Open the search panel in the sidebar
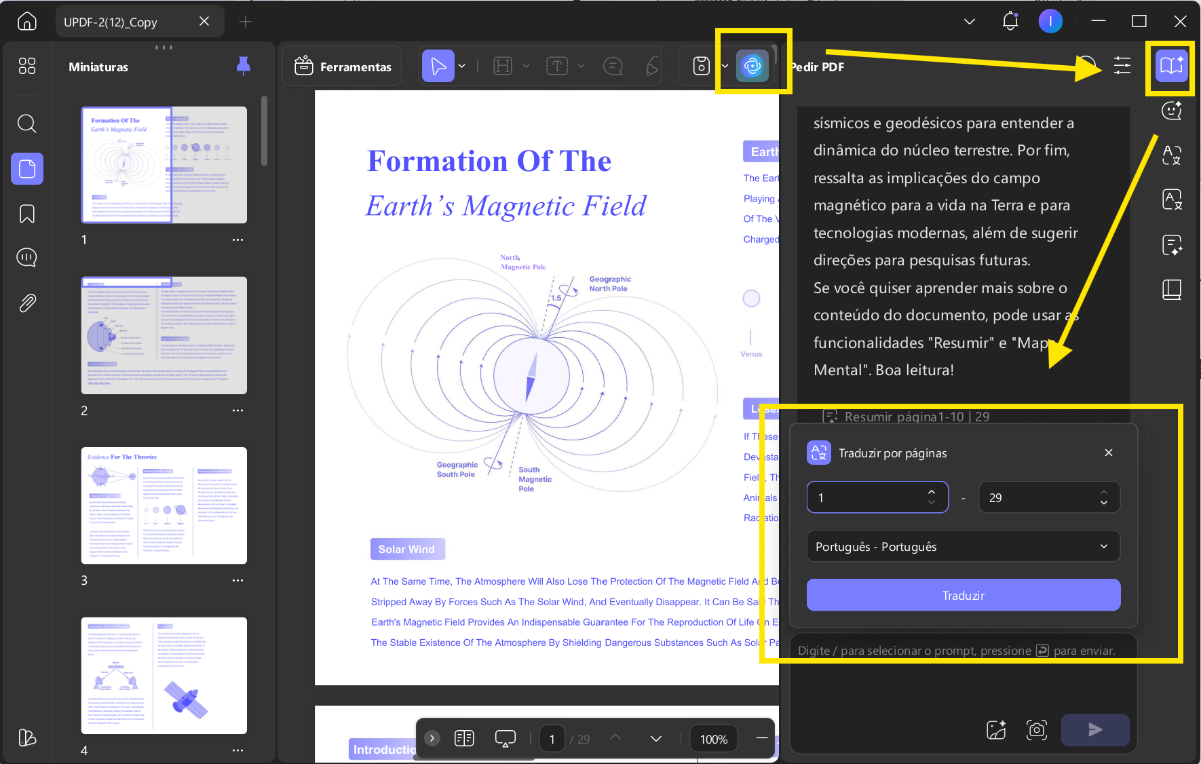This screenshot has width=1201, height=764. click(27, 123)
